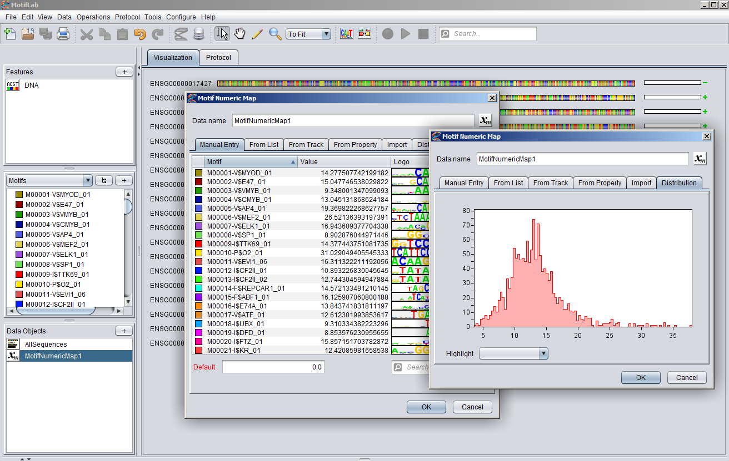Click the Open folder toolbar icon
729x461 pixels.
(28, 34)
